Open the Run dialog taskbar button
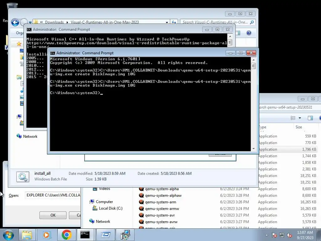 coord(105,235)
